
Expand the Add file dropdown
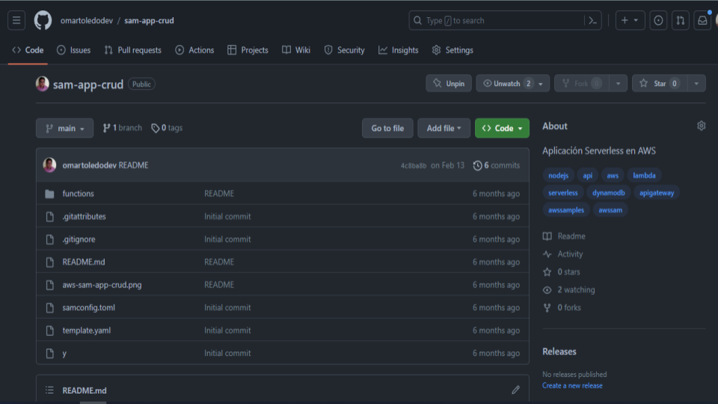pyautogui.click(x=444, y=128)
